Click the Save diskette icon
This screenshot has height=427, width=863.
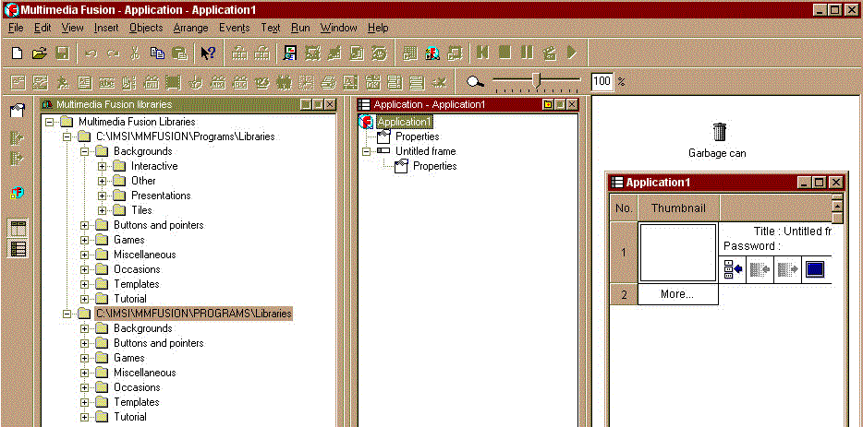62,53
